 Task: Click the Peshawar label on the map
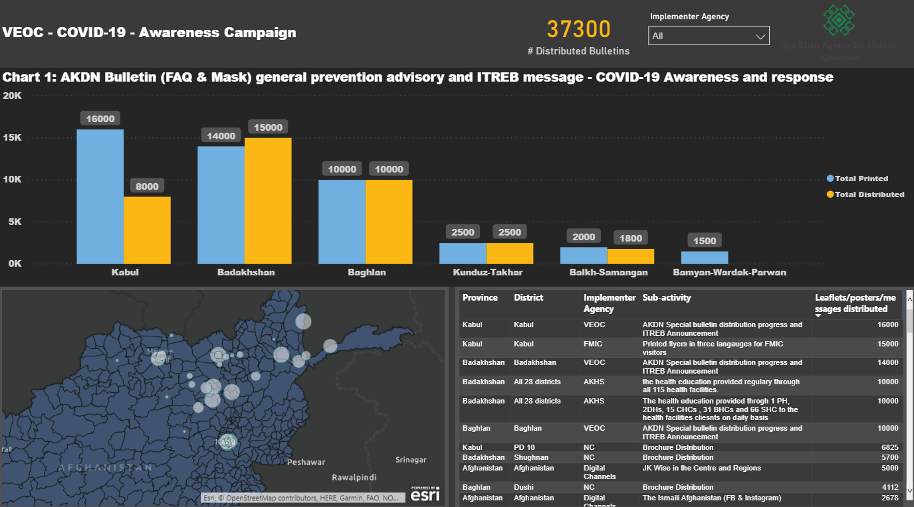click(306, 462)
